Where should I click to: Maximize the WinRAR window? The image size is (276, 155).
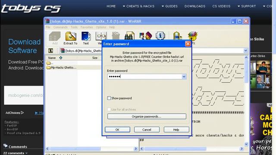point(240,21)
